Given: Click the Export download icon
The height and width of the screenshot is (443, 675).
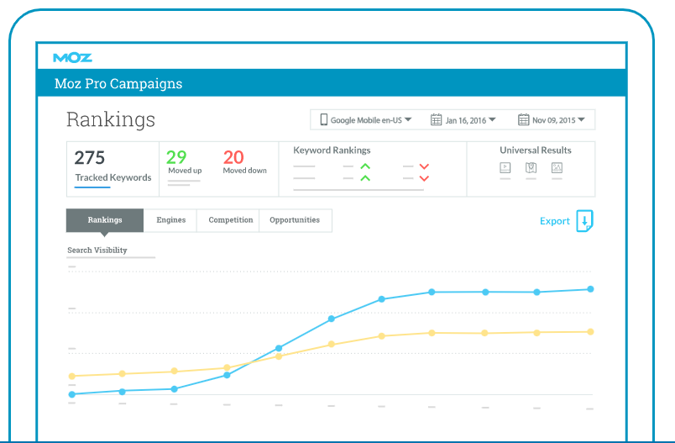Looking at the screenshot, I should (585, 221).
